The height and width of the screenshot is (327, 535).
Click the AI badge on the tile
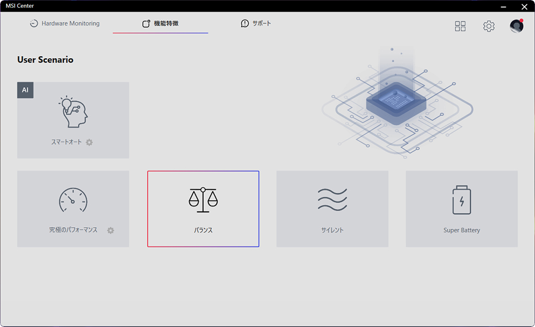tap(25, 90)
